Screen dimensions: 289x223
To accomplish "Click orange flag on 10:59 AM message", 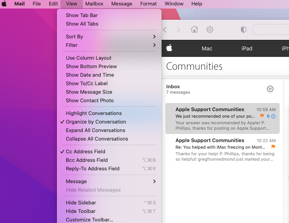I will tap(262, 116).
